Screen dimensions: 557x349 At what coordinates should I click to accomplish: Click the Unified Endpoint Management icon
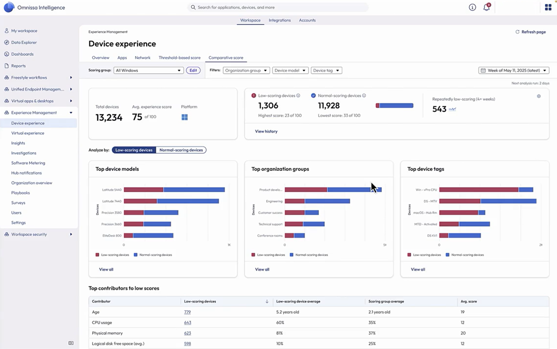coord(6,89)
